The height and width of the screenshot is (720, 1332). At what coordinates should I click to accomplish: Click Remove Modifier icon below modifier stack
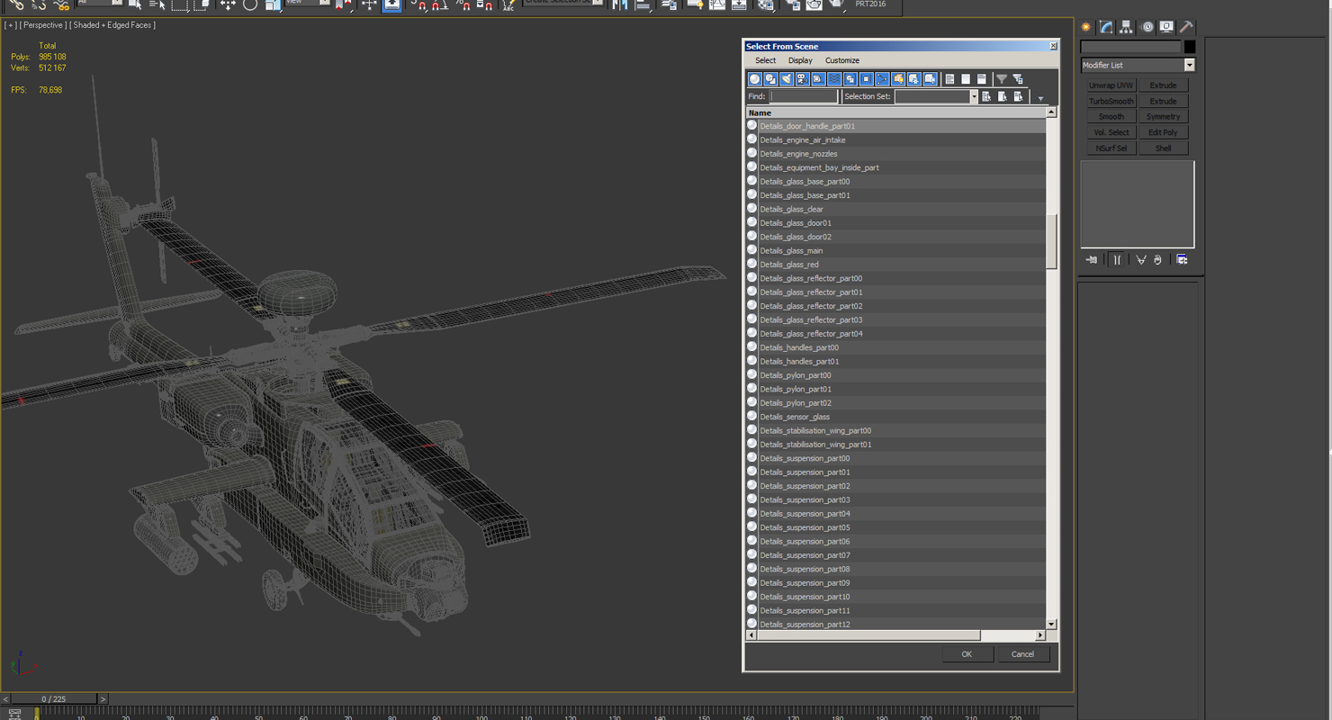click(x=1157, y=260)
